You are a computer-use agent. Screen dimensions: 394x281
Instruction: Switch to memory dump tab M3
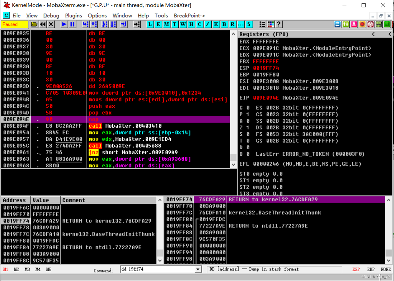pos(27,269)
